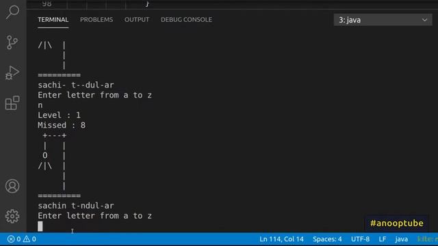
Task: Click 'java' language mode in status bar
Action: tap(402, 239)
